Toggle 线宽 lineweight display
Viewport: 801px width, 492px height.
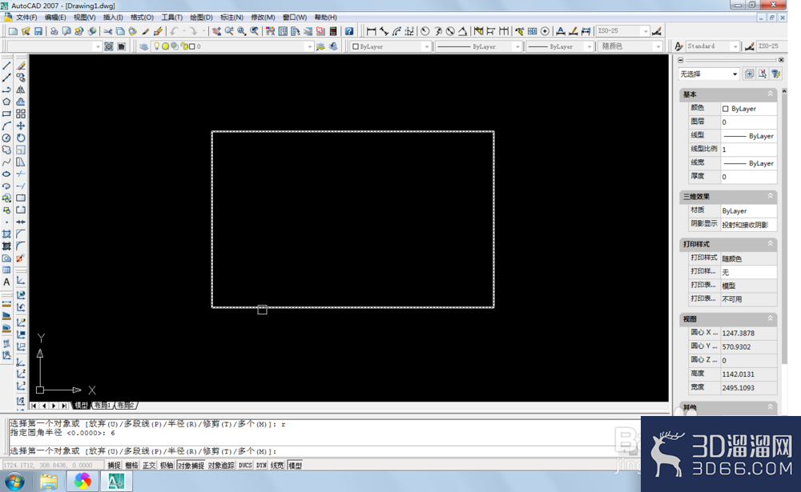(277, 465)
